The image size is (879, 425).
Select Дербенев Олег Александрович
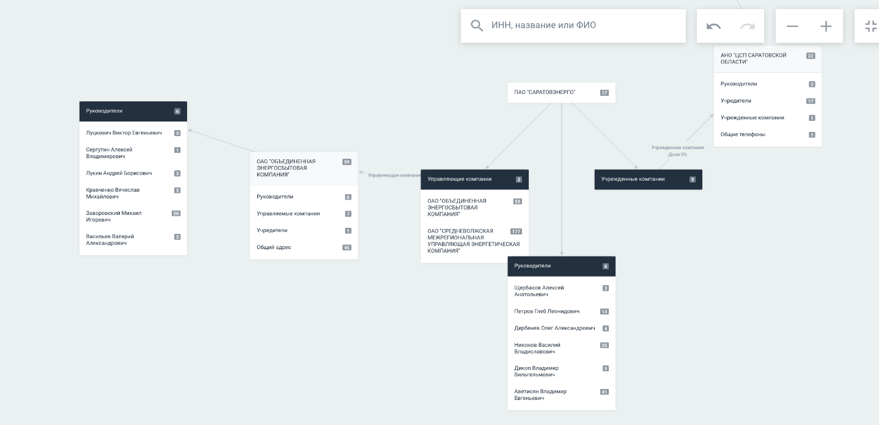[562, 329]
